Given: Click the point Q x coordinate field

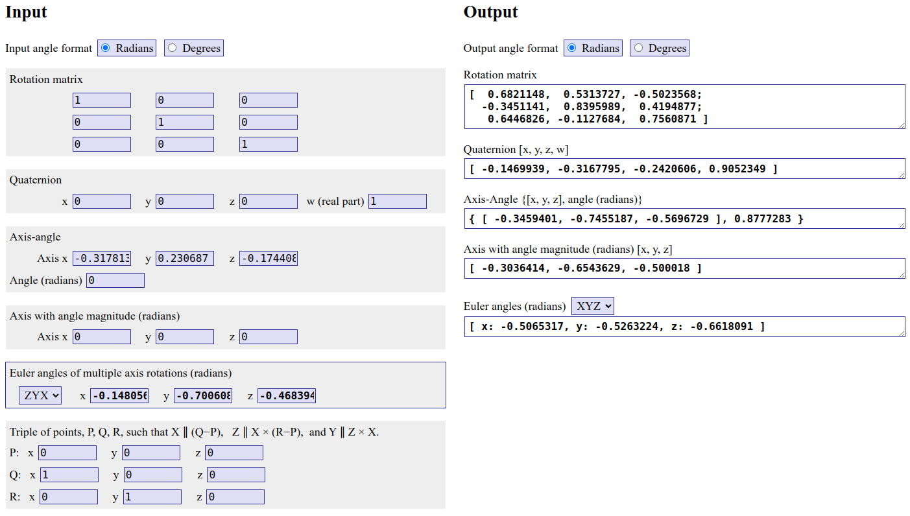Looking at the screenshot, I should [x=69, y=475].
